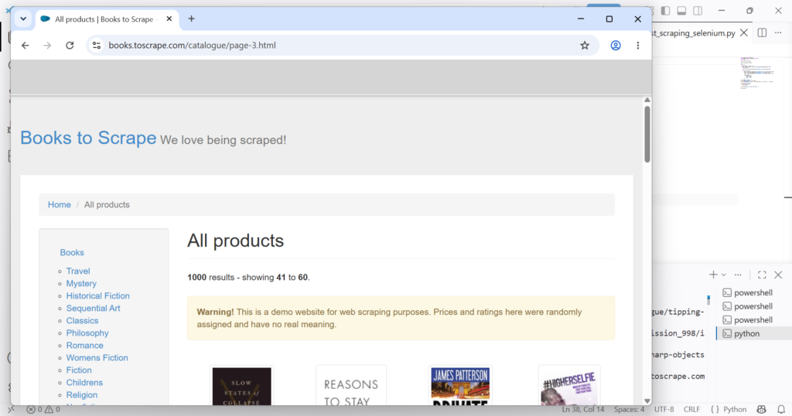Click the James Patterson book cover
Screen dimensions: 792x416
[460, 386]
